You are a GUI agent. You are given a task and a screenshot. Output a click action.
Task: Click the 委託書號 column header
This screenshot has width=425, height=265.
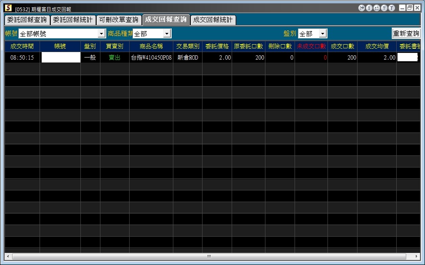[409, 46]
